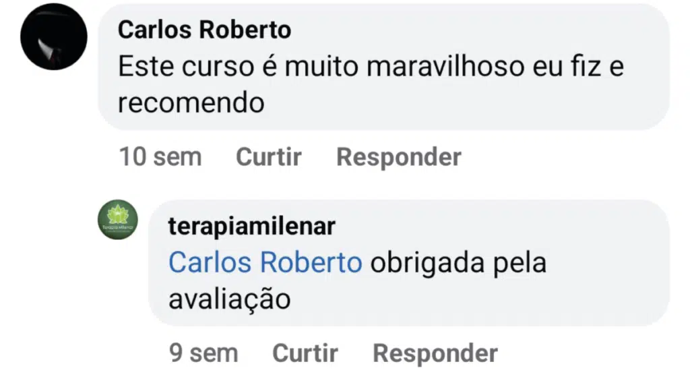This screenshot has width=690, height=389.
Task: Click the "10 sem" timestamp
Action: pos(160,157)
